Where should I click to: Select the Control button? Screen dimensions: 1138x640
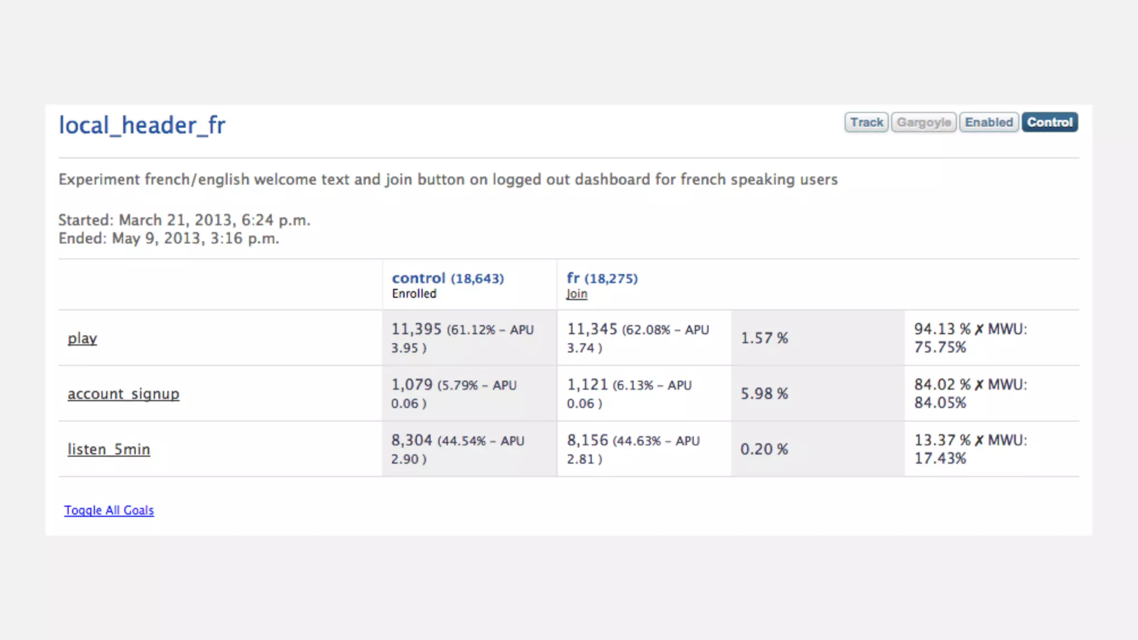click(x=1049, y=122)
